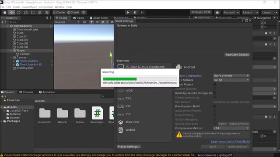Open the Cameraspan script asset

click(x=97, y=115)
